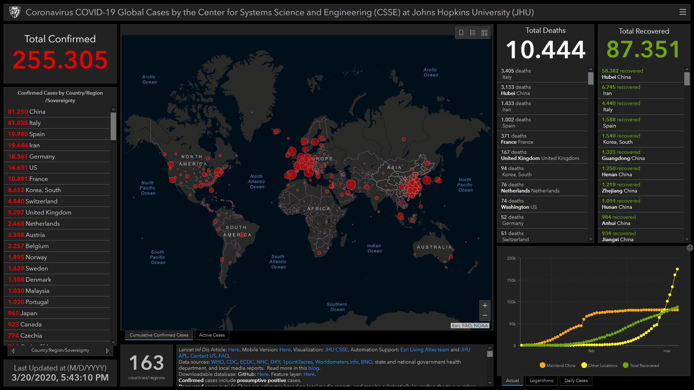Image resolution: width=694 pixels, height=390 pixels.
Task: Select the Actual chart tab
Action: 512,381
